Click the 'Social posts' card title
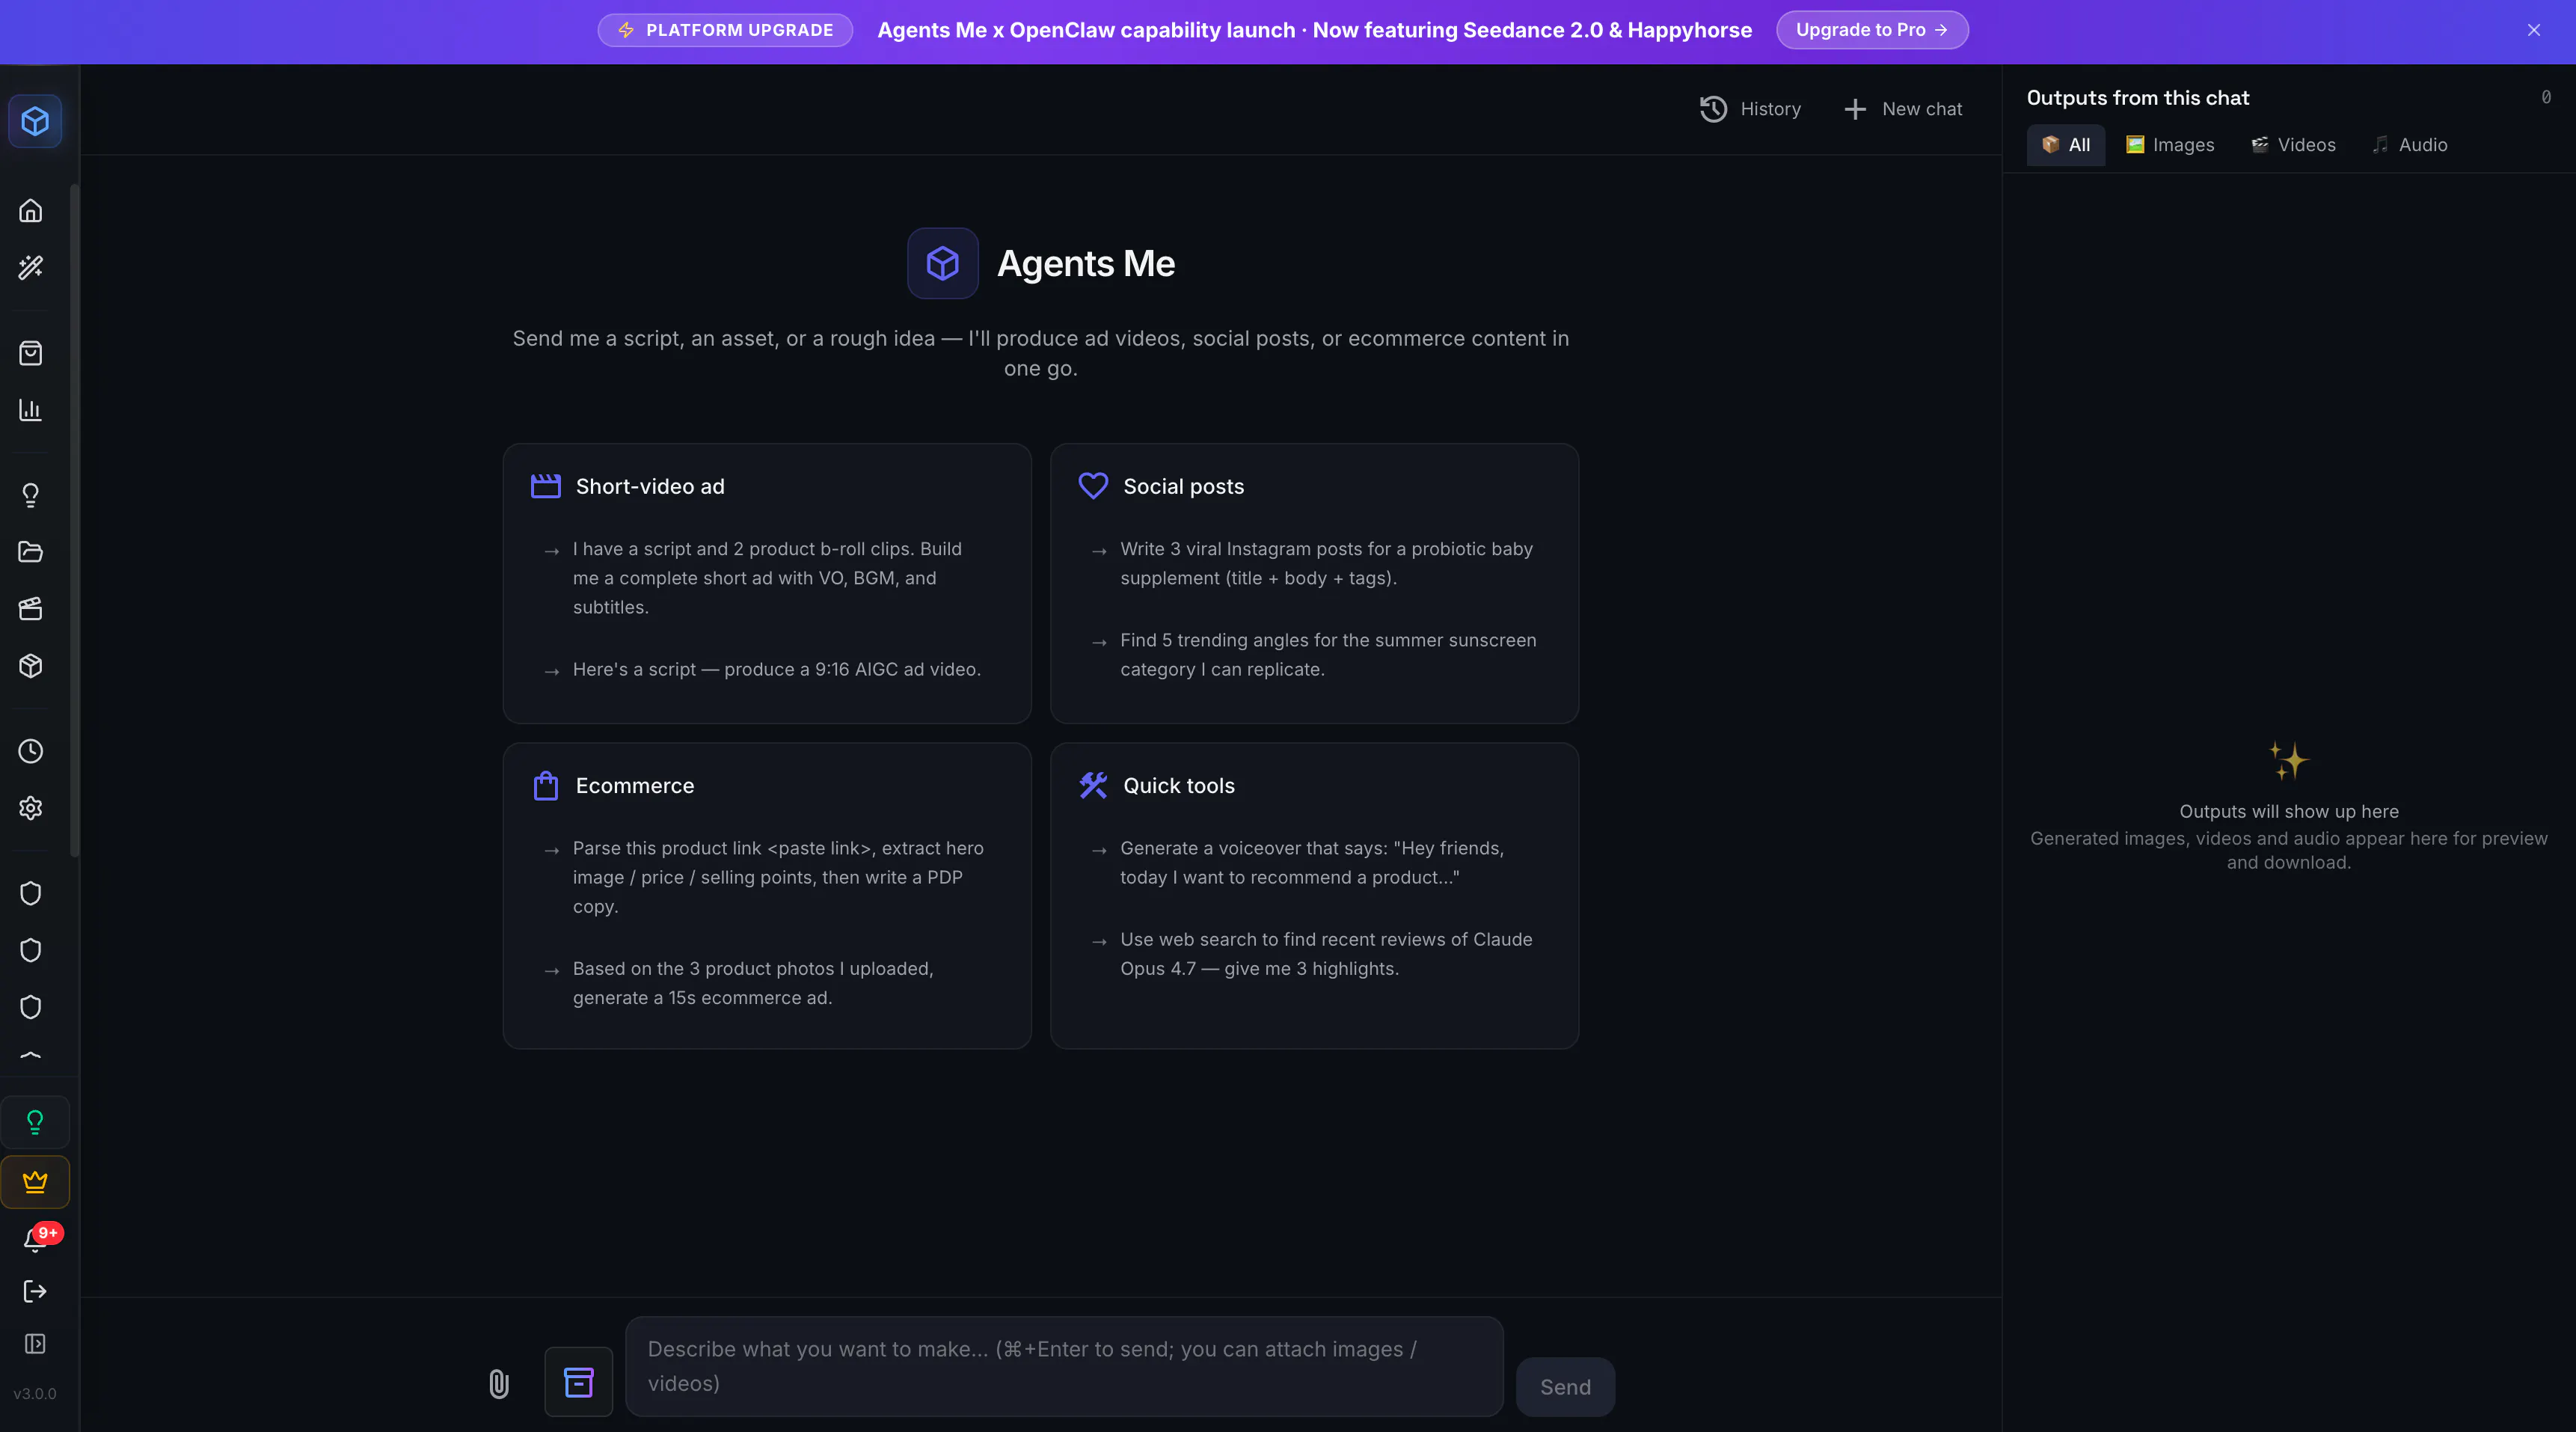The width and height of the screenshot is (2576, 1432). [x=1184, y=486]
